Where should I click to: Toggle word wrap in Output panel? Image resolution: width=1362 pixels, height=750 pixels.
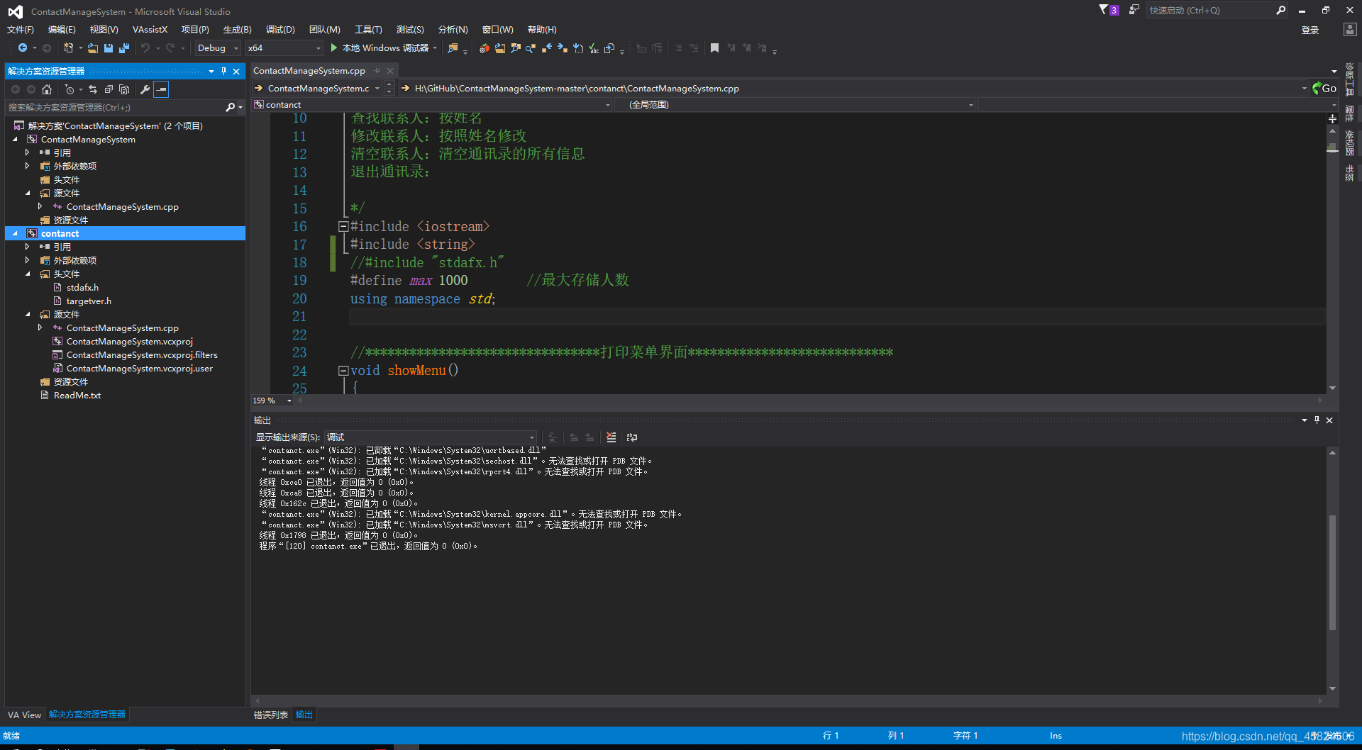pyautogui.click(x=632, y=437)
